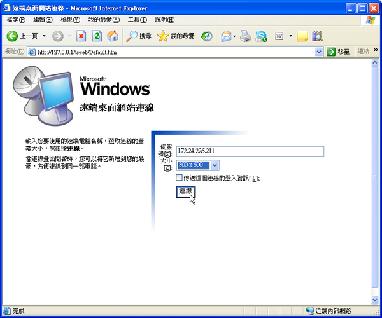Click the page icon in address bar

pyautogui.click(x=32, y=52)
